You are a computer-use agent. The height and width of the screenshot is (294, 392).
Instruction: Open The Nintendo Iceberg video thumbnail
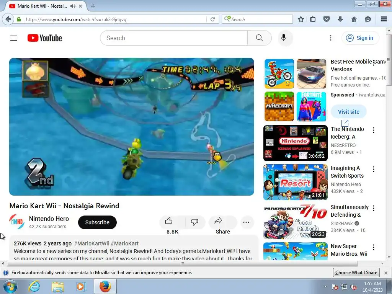[x=296, y=143]
